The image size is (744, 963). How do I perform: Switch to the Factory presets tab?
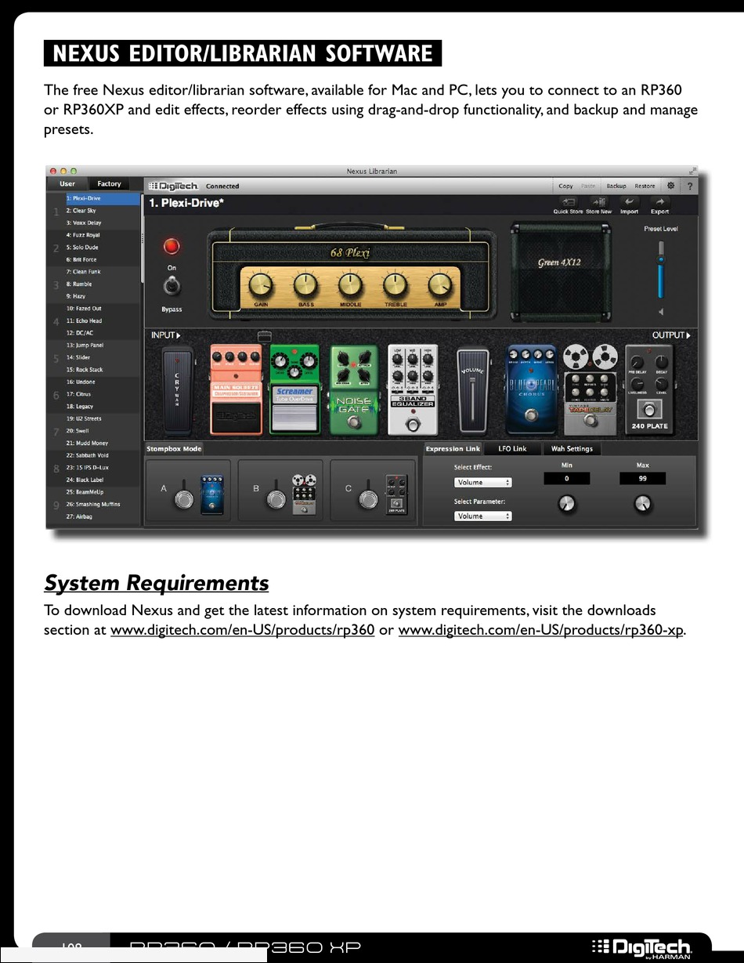[110, 184]
